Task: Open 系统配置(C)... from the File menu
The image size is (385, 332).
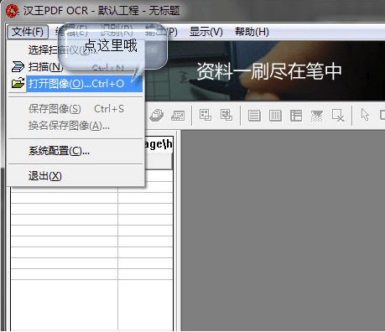Action: [x=76, y=151]
